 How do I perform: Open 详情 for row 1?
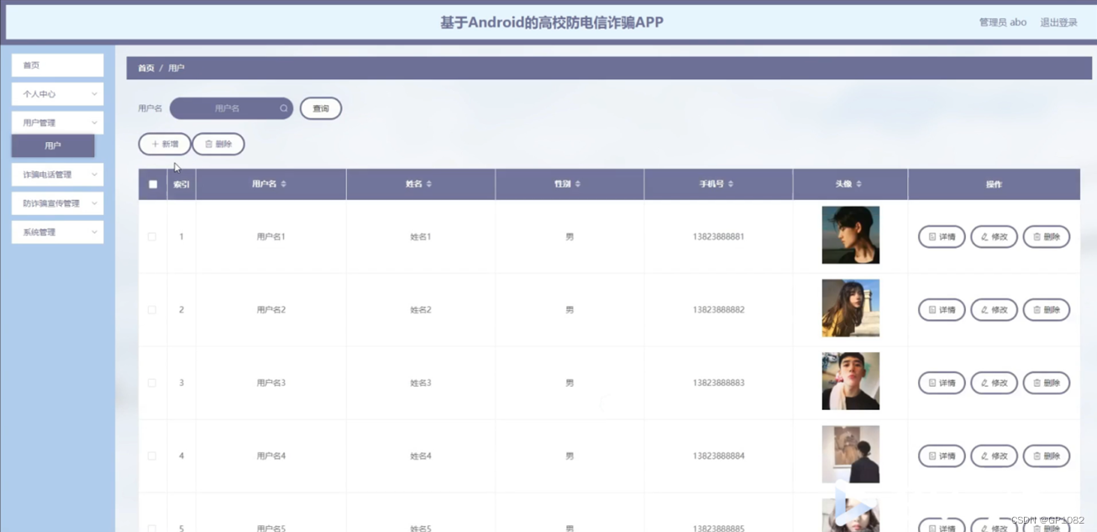[942, 237]
